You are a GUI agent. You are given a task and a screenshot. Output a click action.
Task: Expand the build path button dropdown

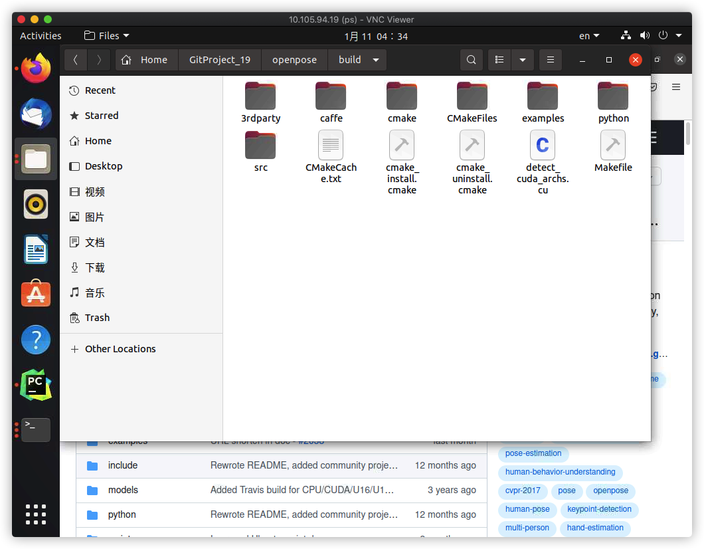pyautogui.click(x=375, y=59)
